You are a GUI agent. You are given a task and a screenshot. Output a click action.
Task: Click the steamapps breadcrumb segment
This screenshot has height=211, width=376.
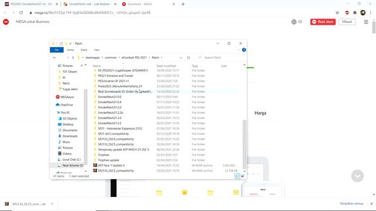tap(93, 57)
